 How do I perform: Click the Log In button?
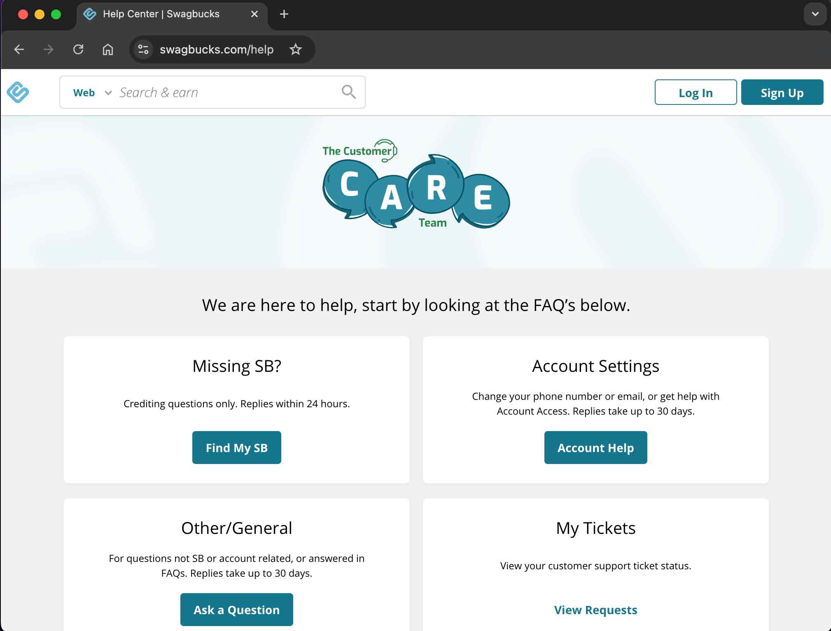(x=696, y=92)
